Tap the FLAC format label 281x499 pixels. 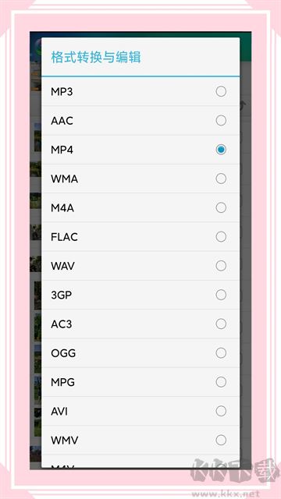pos(64,237)
